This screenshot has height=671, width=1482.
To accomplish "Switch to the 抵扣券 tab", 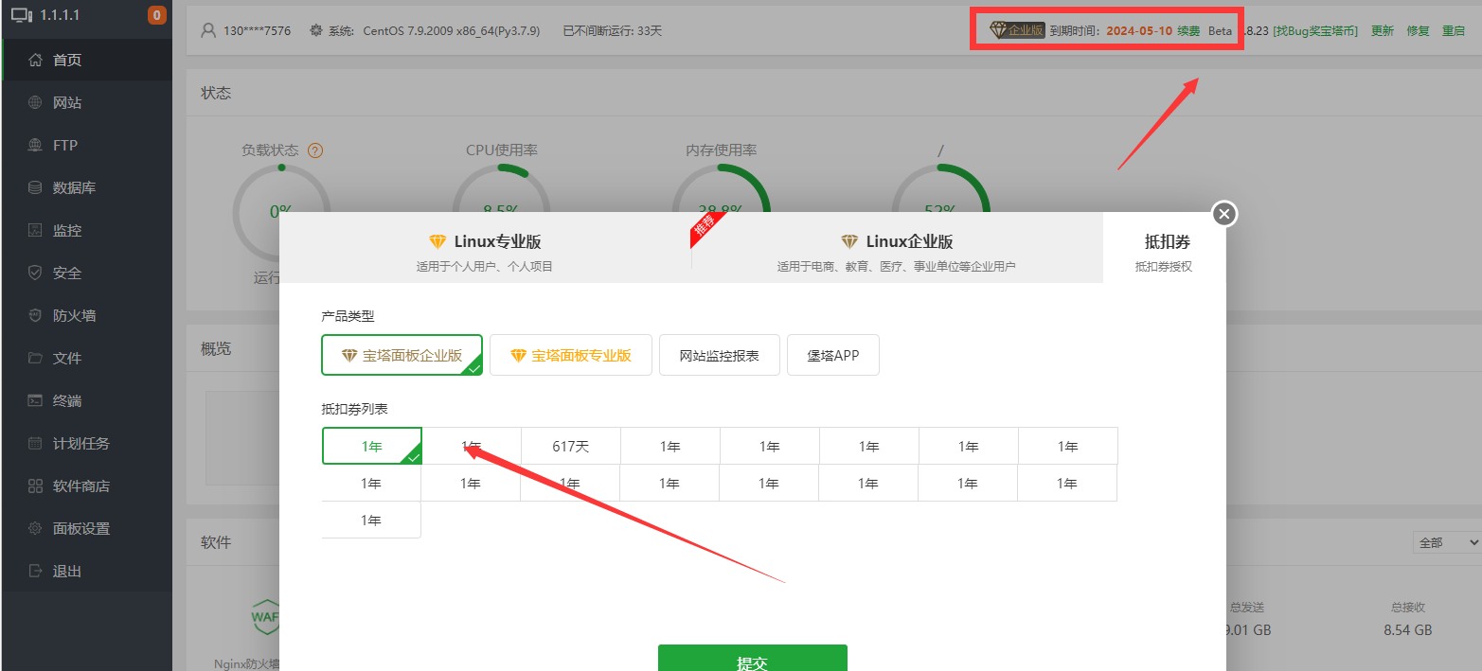I will [x=1165, y=248].
